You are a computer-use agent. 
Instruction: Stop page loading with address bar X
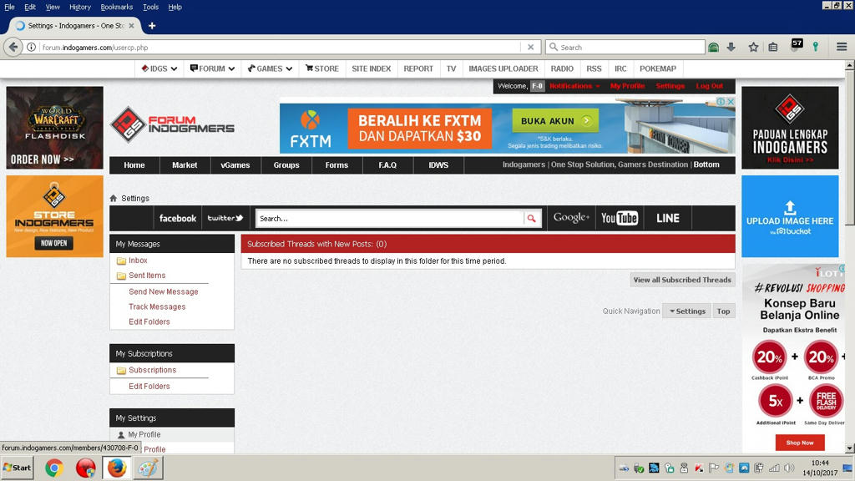click(530, 48)
